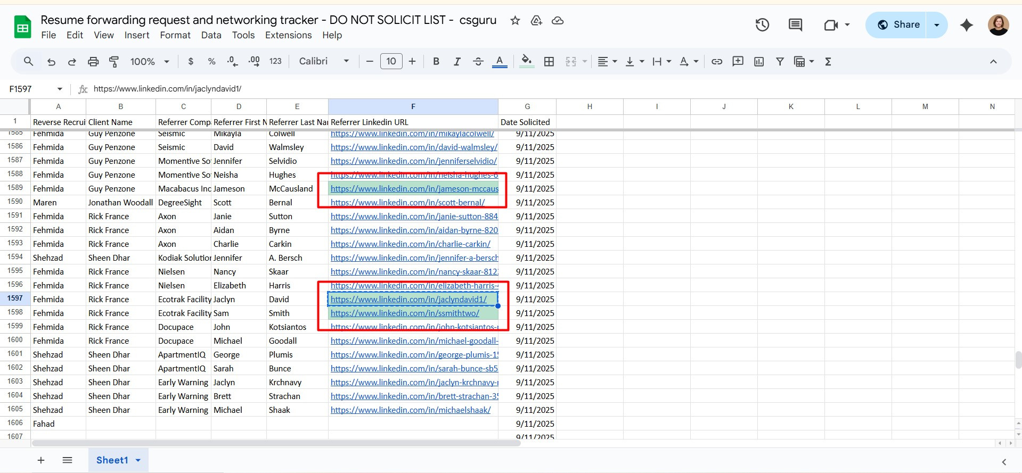This screenshot has width=1022, height=473.
Task: Insert a comment from toolbar
Action: (x=738, y=61)
